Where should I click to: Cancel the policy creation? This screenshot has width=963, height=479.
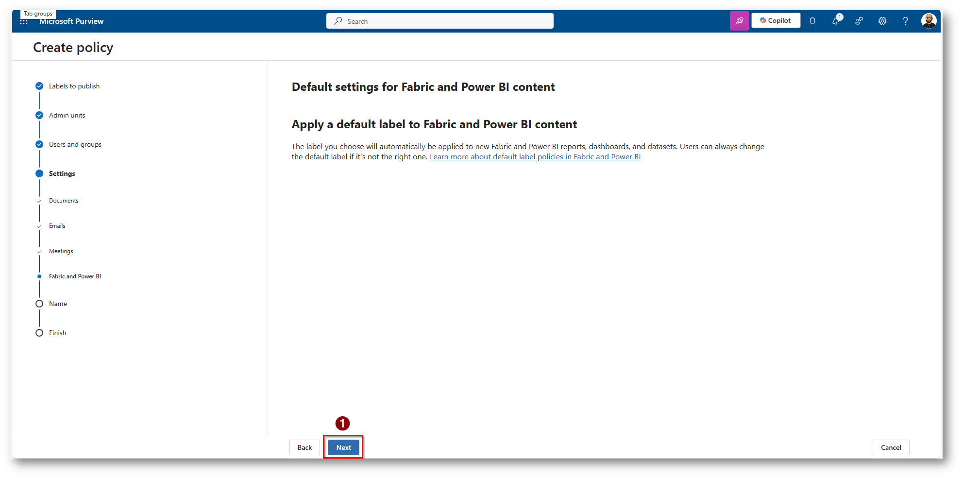pos(891,447)
